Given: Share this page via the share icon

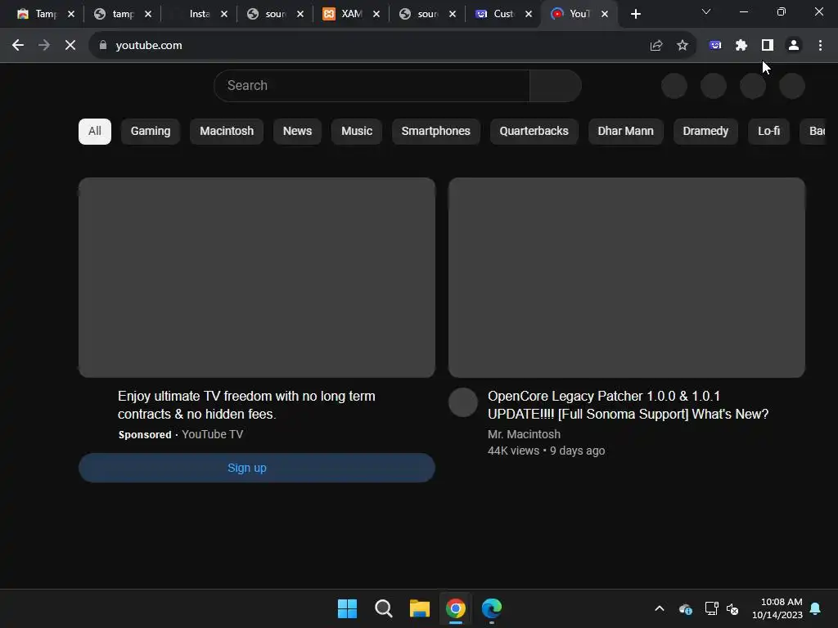Looking at the screenshot, I should tap(656, 46).
